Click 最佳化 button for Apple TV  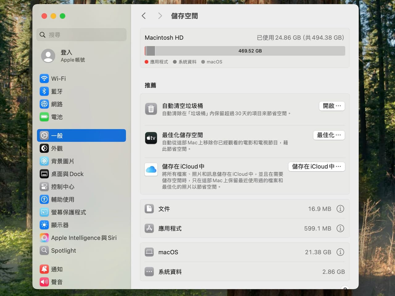coord(329,135)
